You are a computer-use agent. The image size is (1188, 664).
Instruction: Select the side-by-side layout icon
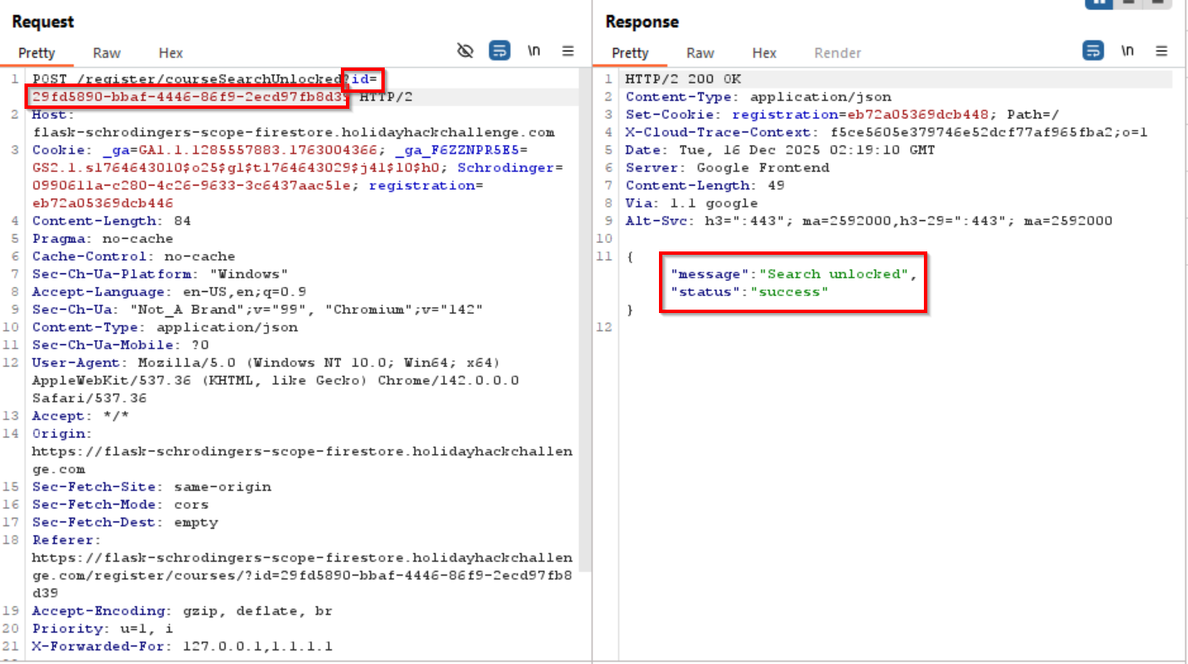tap(1099, 3)
